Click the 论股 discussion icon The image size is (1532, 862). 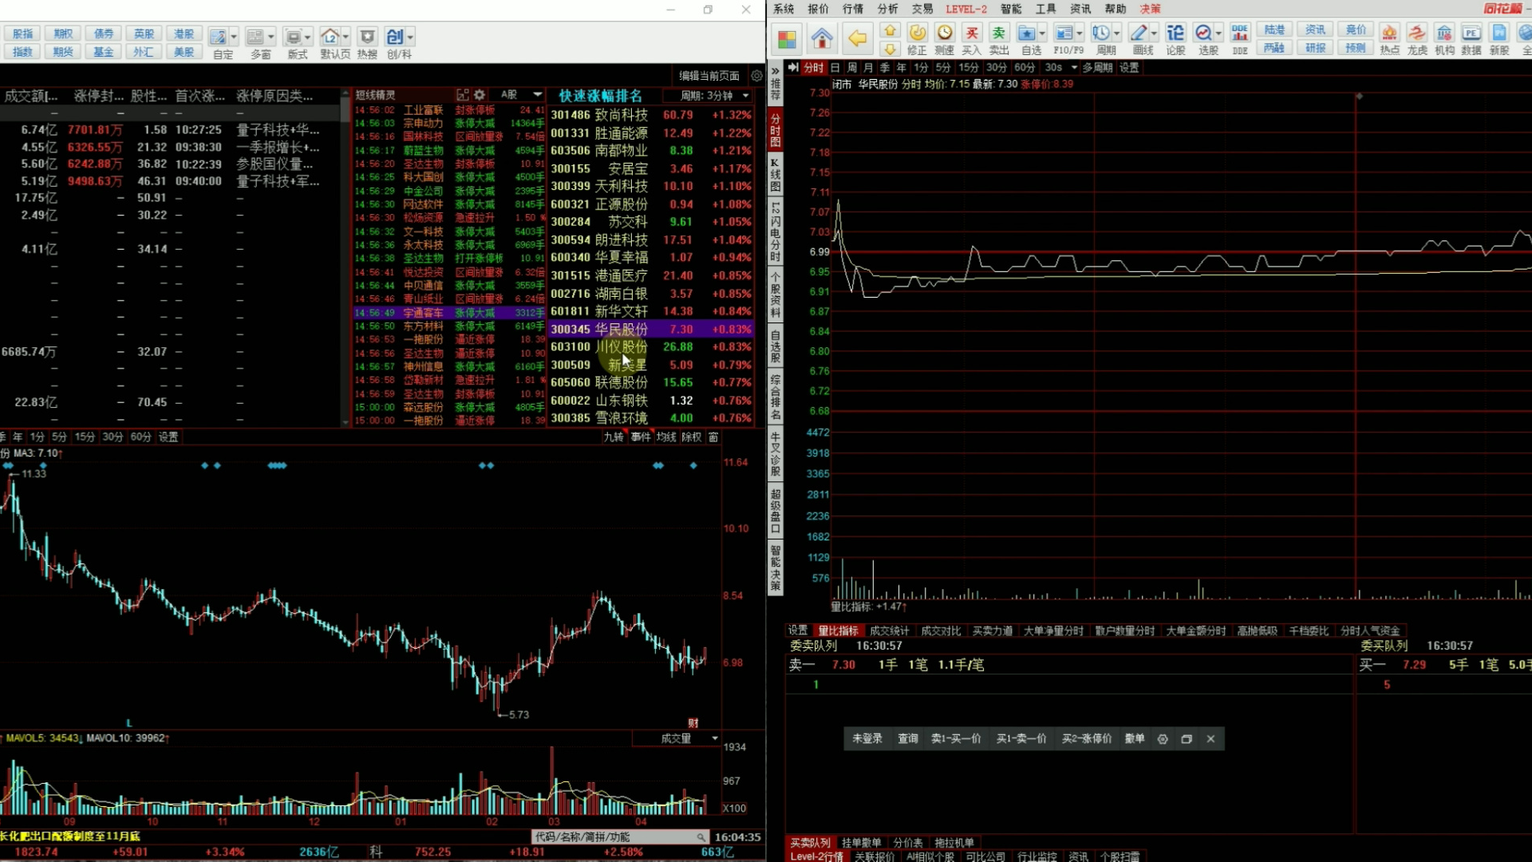click(1175, 38)
